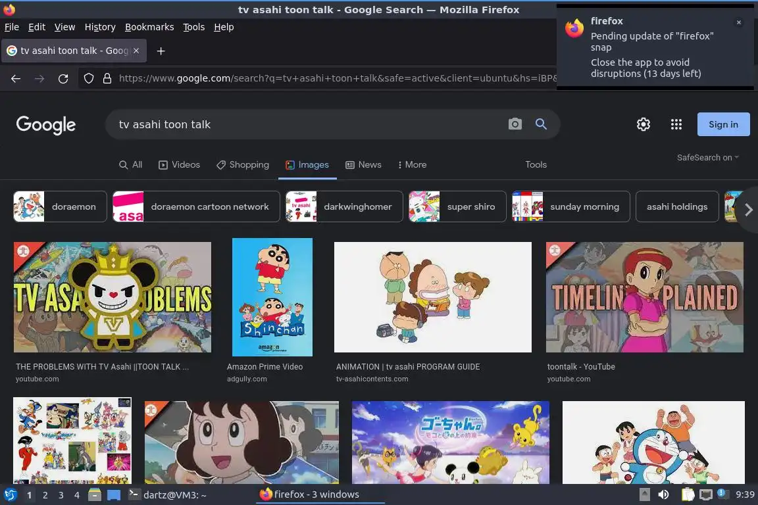Open the dartz@VM3 terminal task

pyautogui.click(x=167, y=494)
